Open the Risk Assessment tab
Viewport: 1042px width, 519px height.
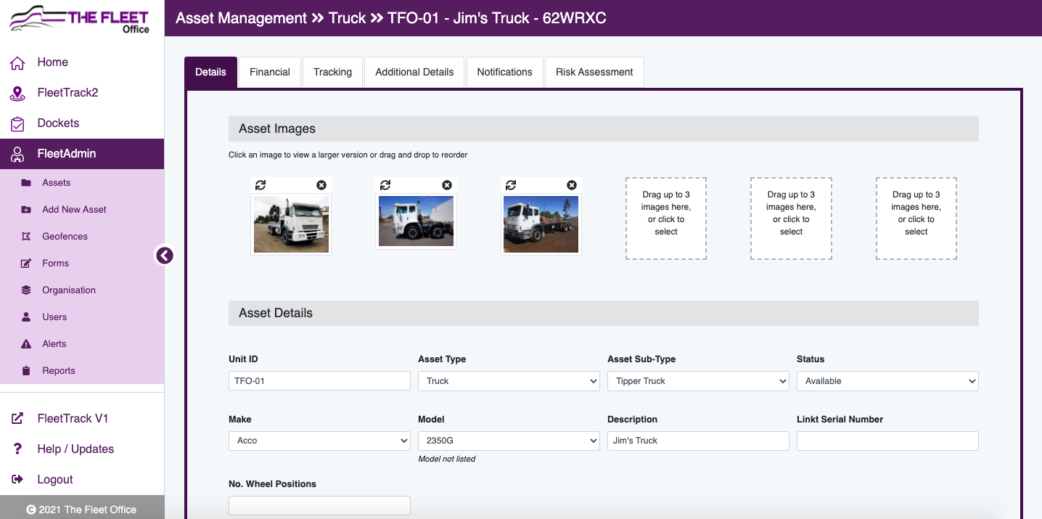click(594, 72)
